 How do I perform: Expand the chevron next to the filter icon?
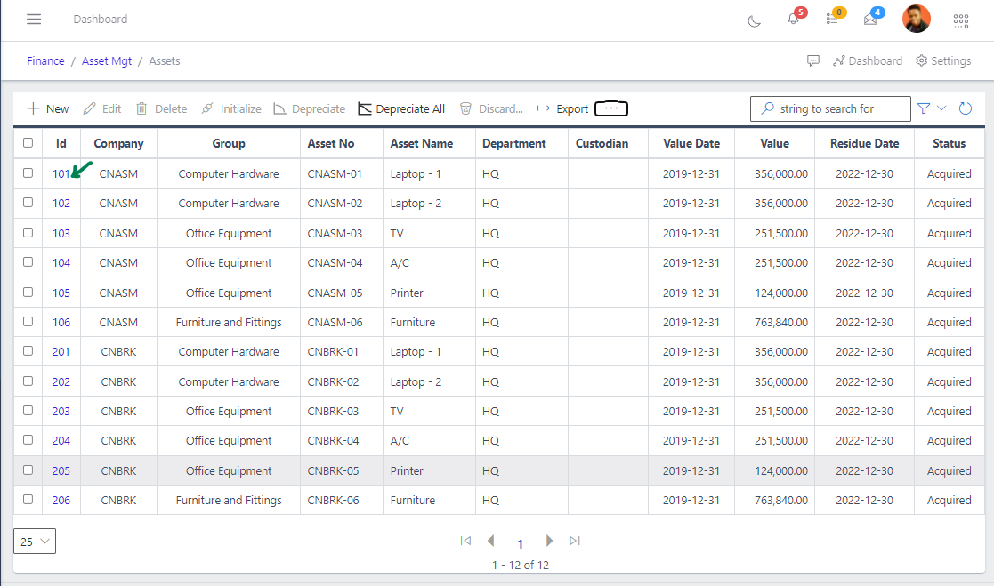click(940, 108)
